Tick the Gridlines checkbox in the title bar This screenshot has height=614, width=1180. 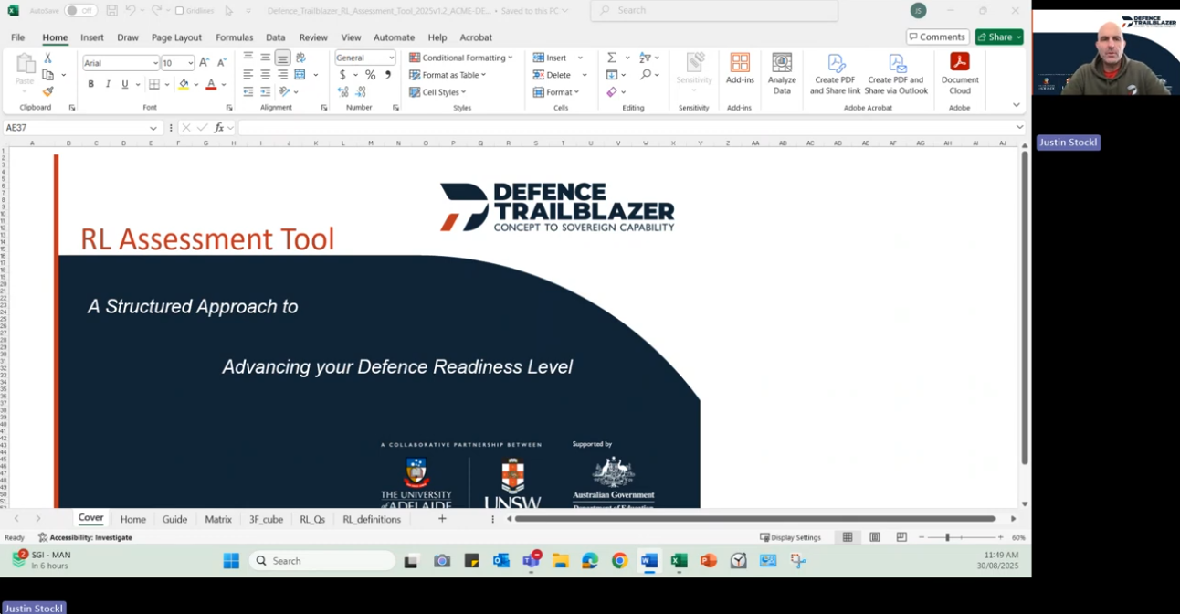point(180,11)
